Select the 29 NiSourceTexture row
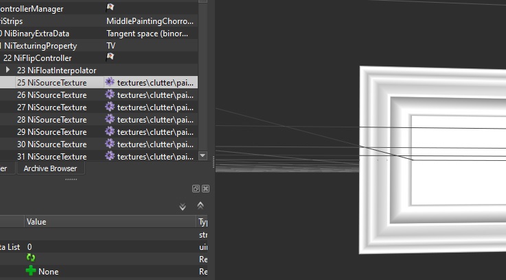Viewport: 506px width, 280px height. point(99,131)
